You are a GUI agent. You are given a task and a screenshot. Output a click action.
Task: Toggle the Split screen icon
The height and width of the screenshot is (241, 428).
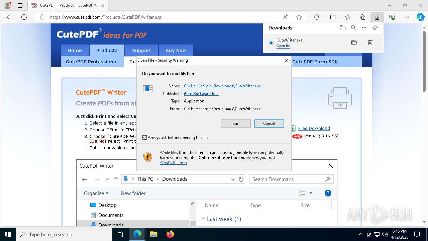point(333,17)
